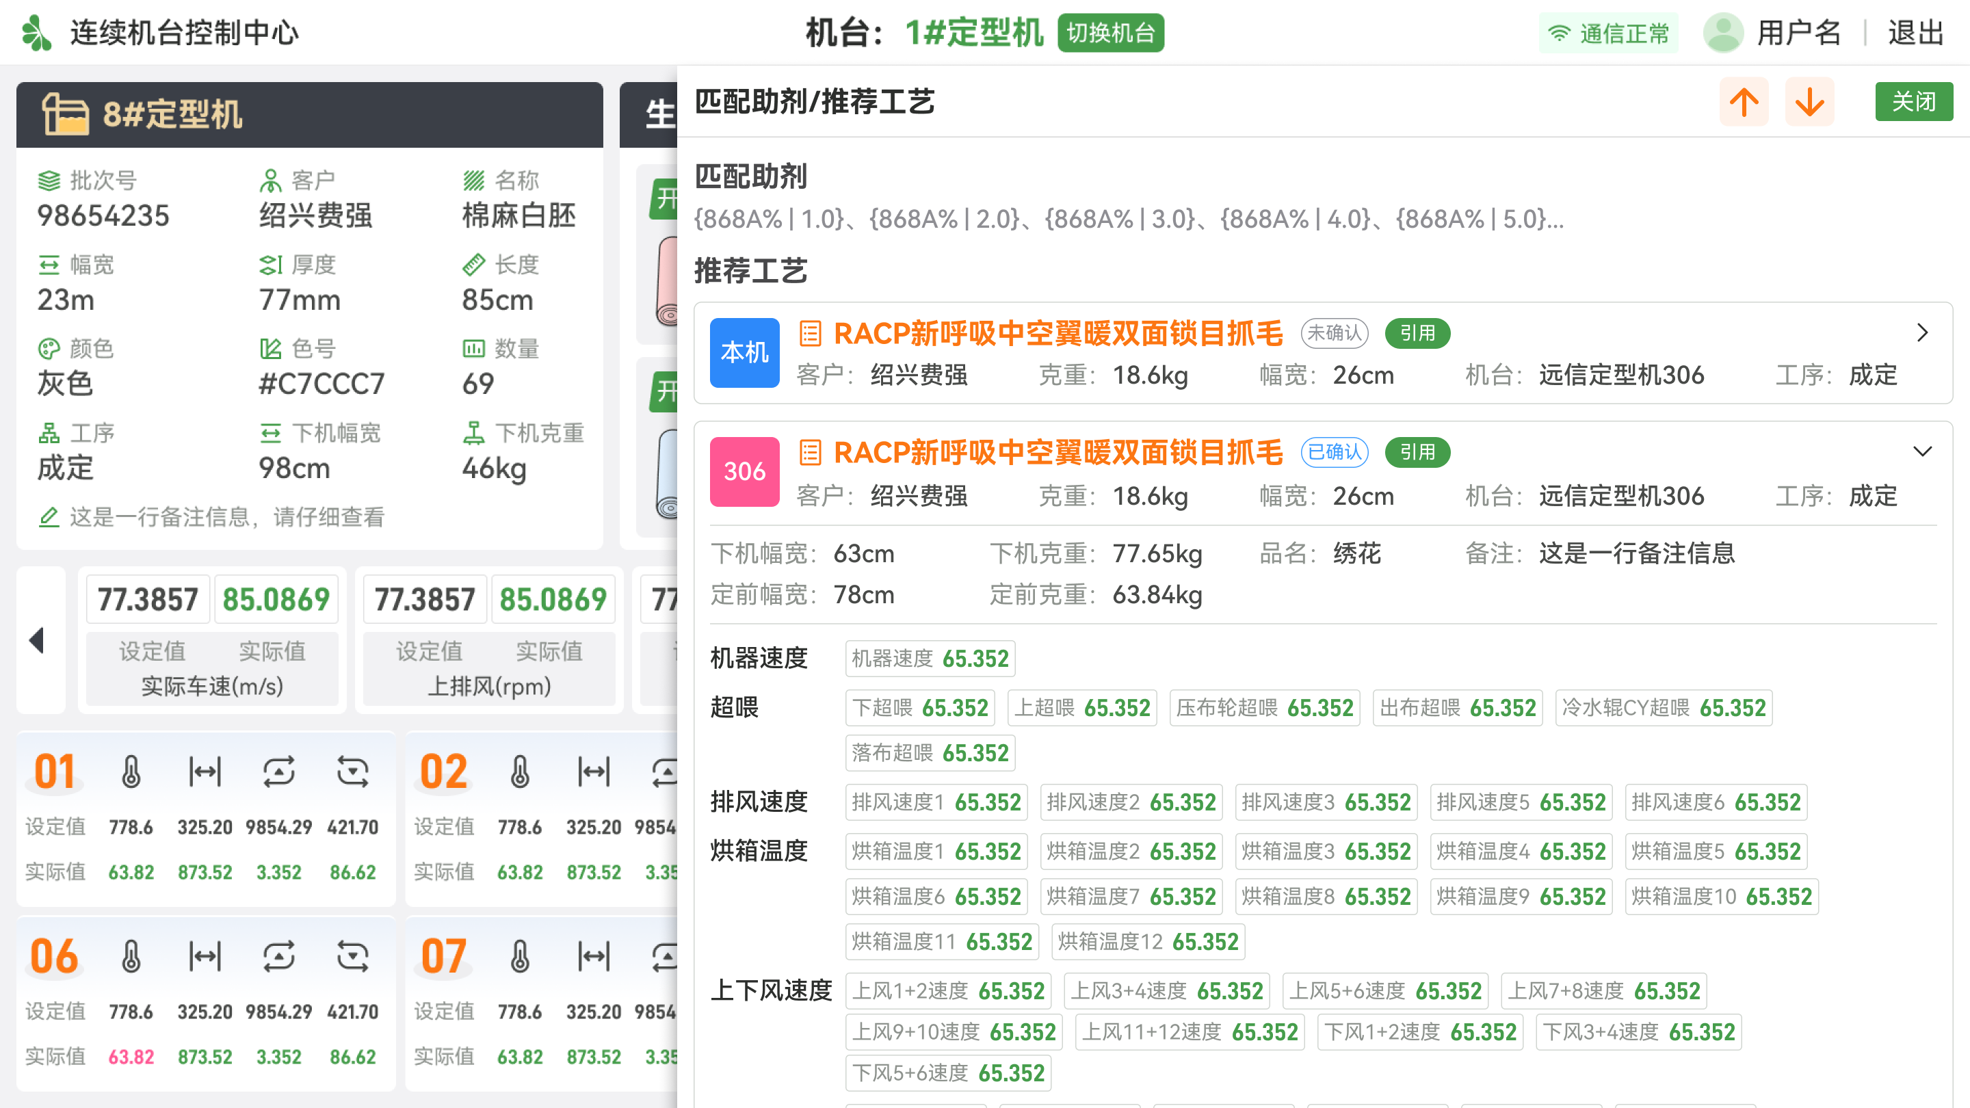1970x1108 pixels.
Task: Open the user avatar icon
Action: click(x=1723, y=33)
